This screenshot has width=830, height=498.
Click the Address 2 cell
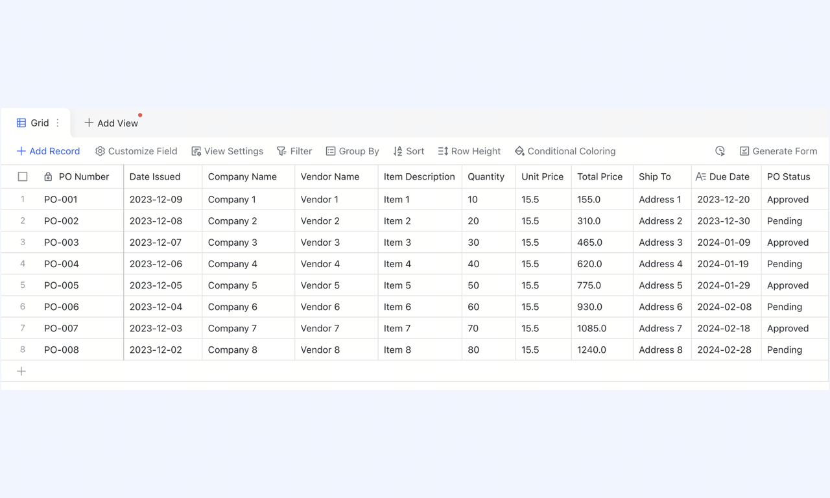click(x=663, y=220)
